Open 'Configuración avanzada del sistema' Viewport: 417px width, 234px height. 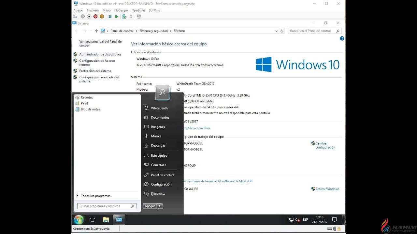pyautogui.click(x=99, y=79)
